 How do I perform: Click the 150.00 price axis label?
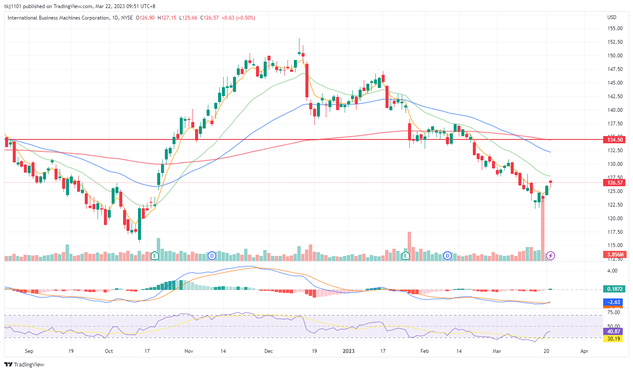point(615,56)
